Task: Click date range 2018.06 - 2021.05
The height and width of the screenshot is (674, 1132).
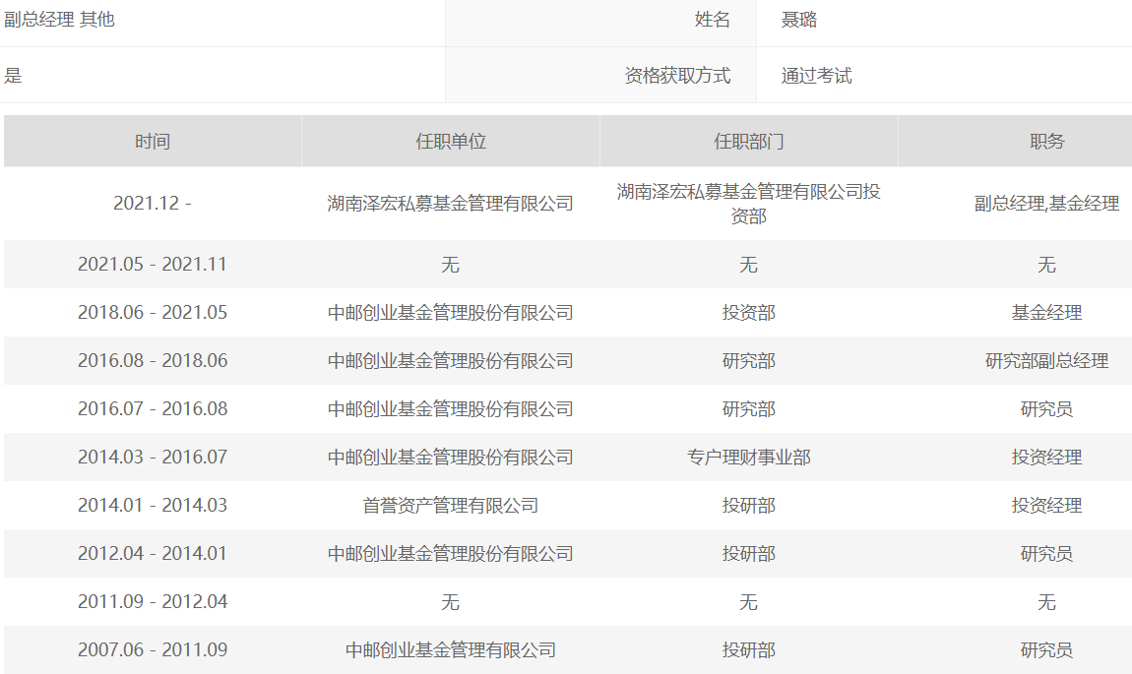Action: [153, 313]
